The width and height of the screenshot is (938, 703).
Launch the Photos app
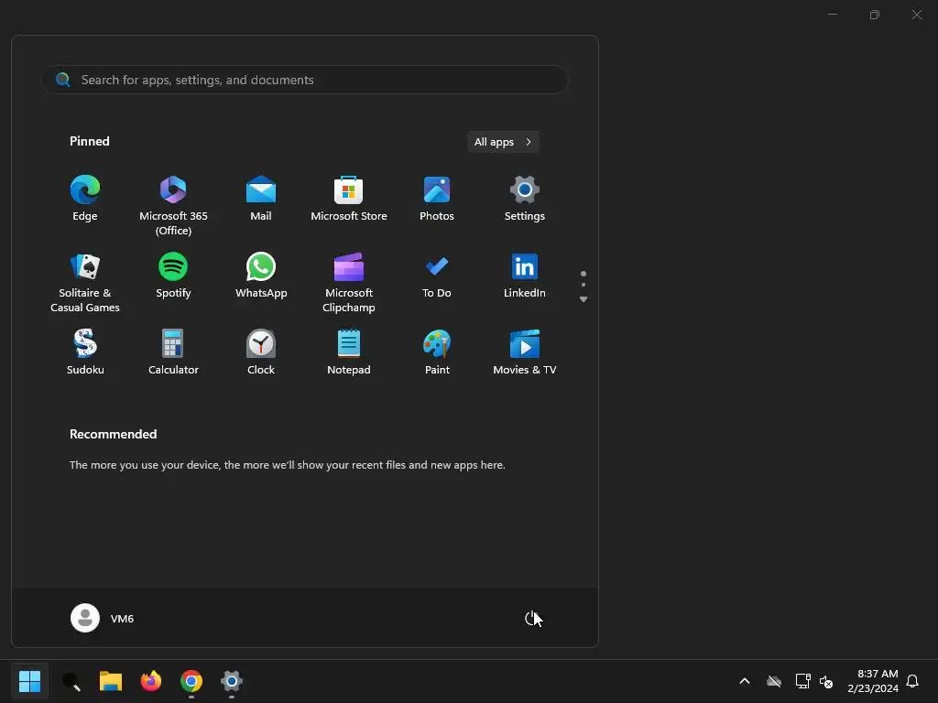(437, 199)
